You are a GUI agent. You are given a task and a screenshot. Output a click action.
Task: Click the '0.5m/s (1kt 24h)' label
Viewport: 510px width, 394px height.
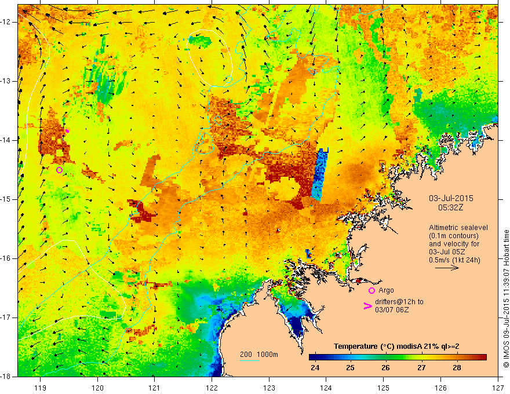[x=454, y=260]
